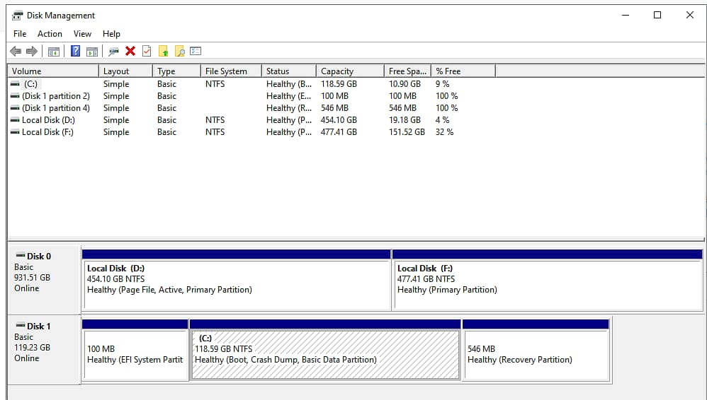This screenshot has height=400, width=707.
Task: Click the connect disk toolbar icon
Action: 113,52
